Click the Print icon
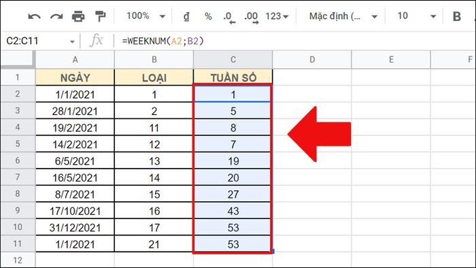The height and width of the screenshot is (268, 476). [x=78, y=16]
